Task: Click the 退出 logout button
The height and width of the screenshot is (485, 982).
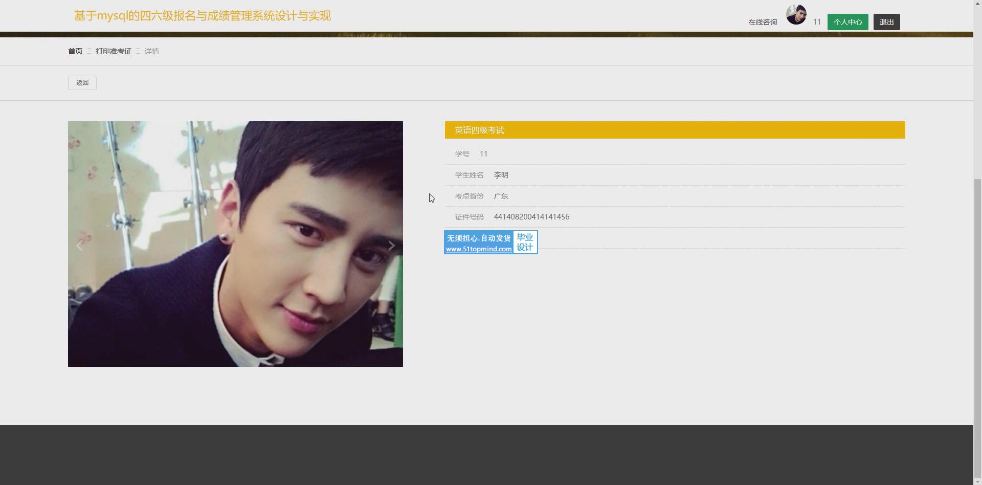Action: [x=886, y=22]
